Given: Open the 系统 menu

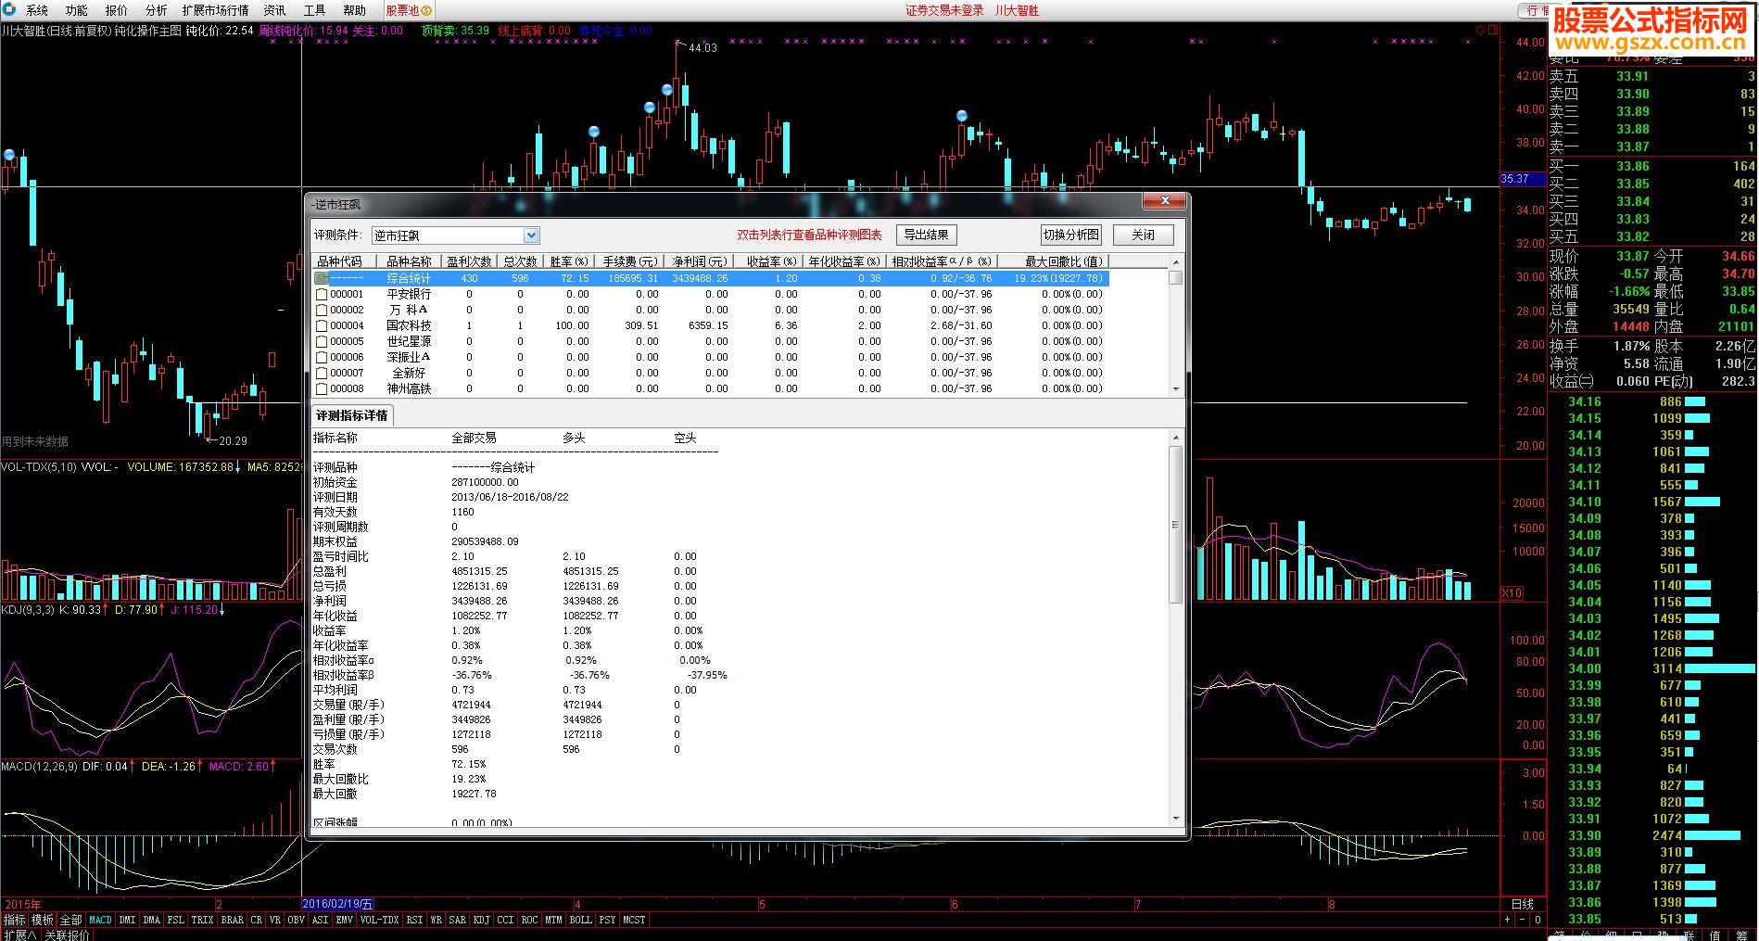Looking at the screenshot, I should [37, 10].
